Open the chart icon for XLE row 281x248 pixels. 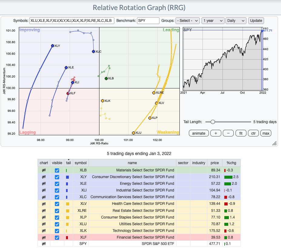coord(44,184)
